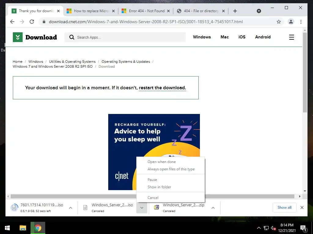Screen dimensions: 313x234
Task: Select 'Show in folder' menu item
Action: click(x=171, y=187)
